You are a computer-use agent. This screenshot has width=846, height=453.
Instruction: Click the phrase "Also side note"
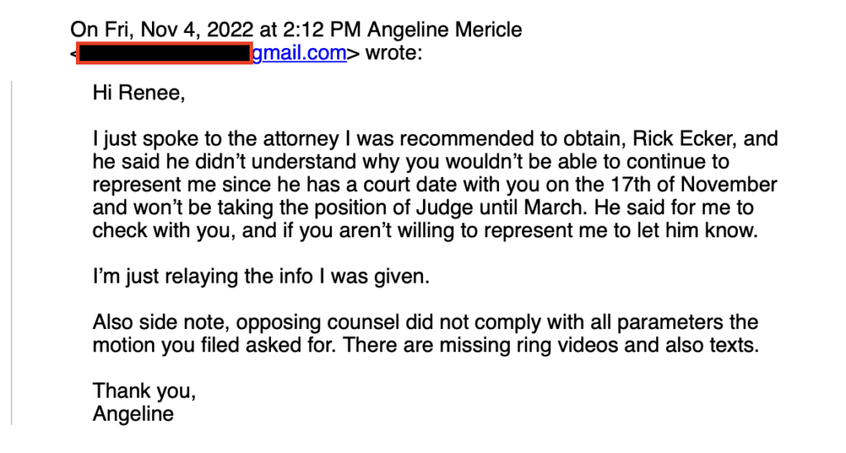pyautogui.click(x=161, y=322)
